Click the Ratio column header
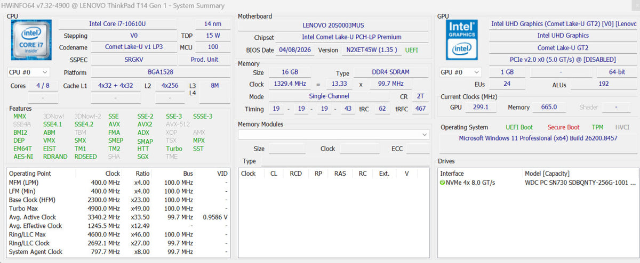The height and width of the screenshot is (263, 640). pyautogui.click(x=137, y=174)
